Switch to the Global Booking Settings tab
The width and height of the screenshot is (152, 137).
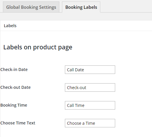pyautogui.click(x=31, y=7)
